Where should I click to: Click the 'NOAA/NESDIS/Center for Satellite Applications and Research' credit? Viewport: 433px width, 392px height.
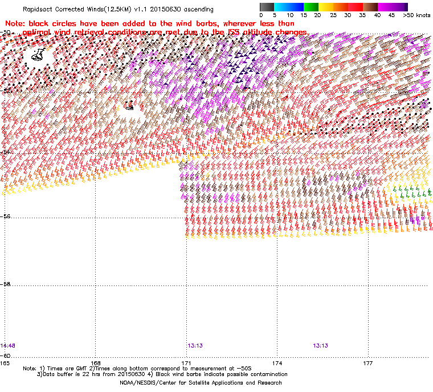201,383
